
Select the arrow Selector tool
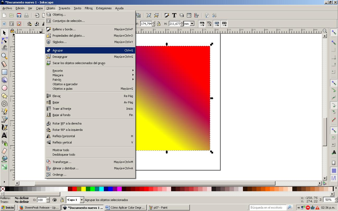click(x=4, y=33)
